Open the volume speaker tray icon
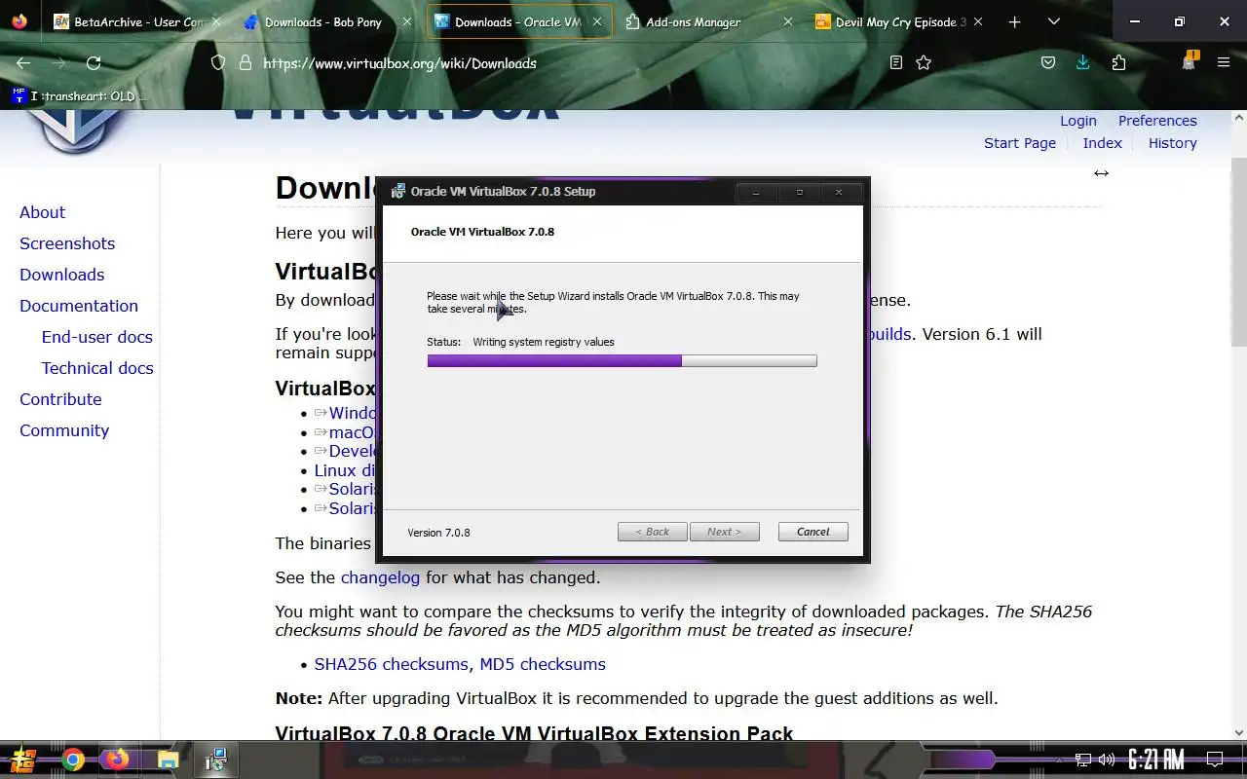Viewport: 1247px width, 779px height. click(x=1107, y=760)
